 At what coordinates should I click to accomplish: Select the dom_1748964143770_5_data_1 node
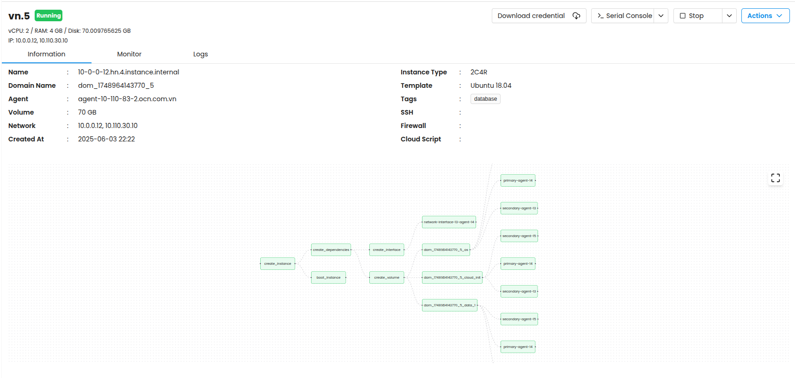(449, 305)
